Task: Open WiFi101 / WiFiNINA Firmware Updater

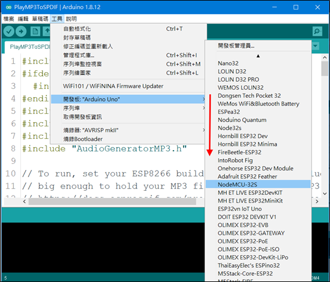Action: pos(128,86)
